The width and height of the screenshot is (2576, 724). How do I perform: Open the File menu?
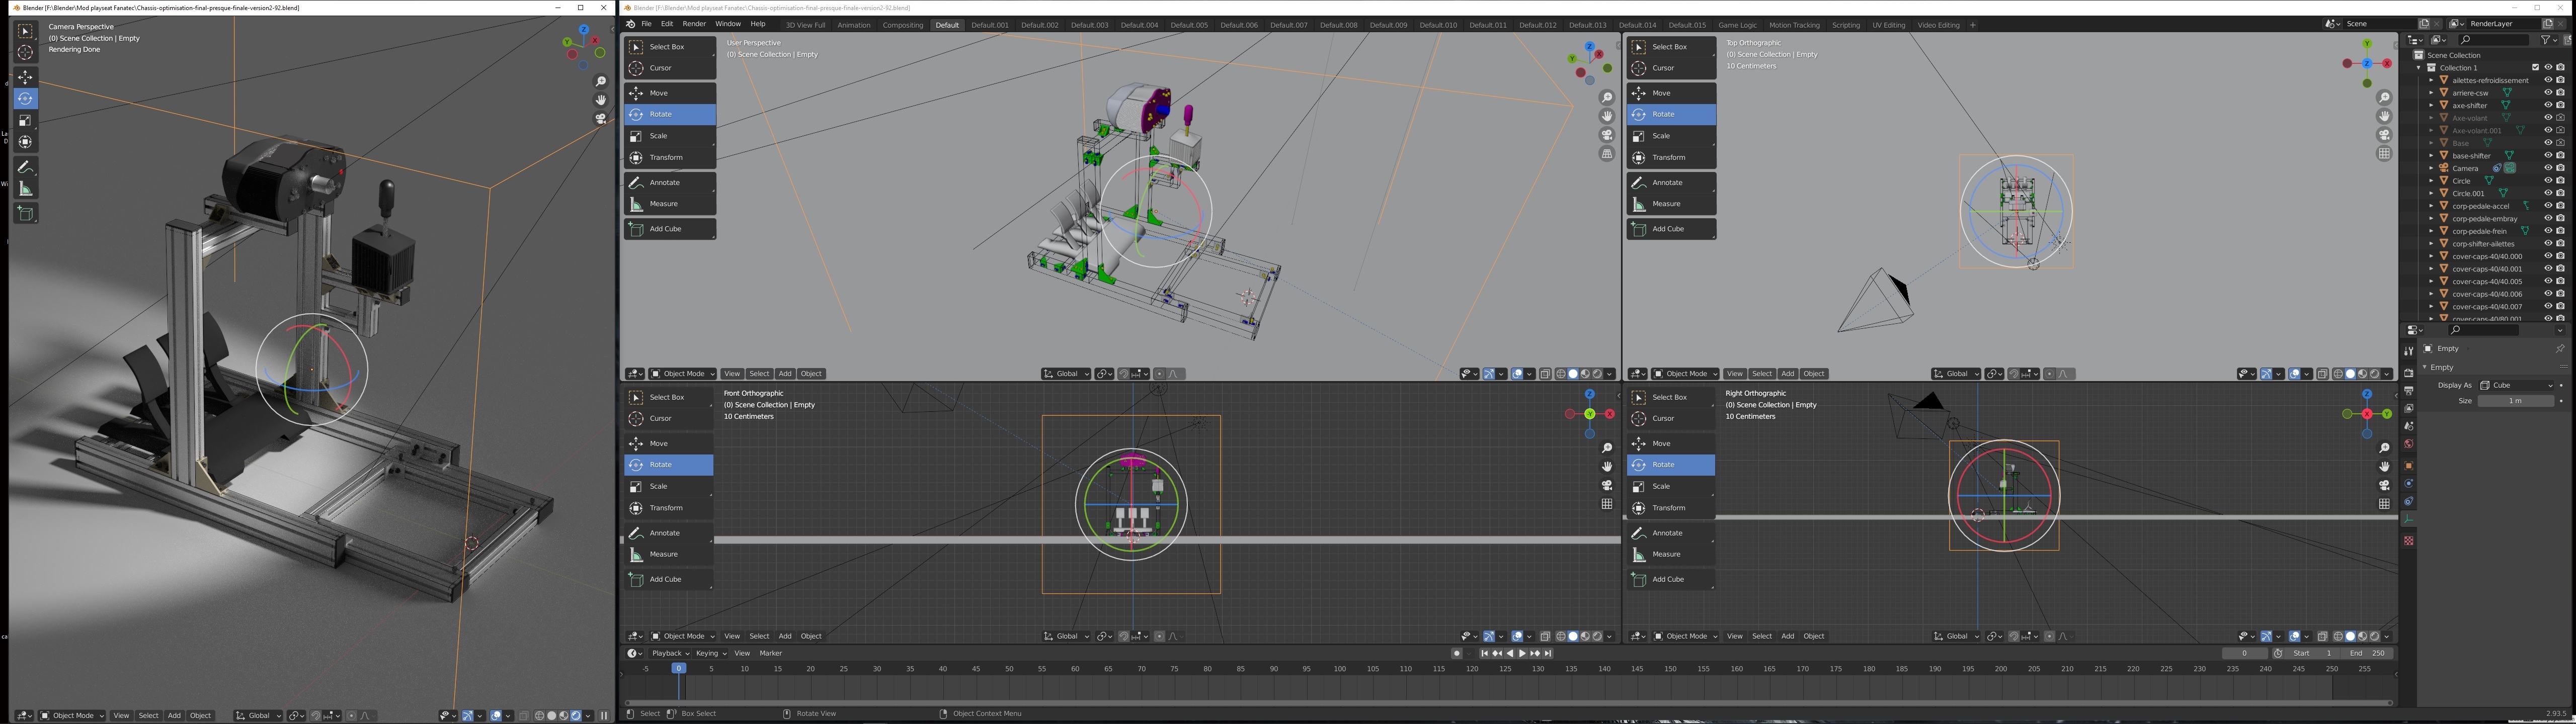(647, 24)
